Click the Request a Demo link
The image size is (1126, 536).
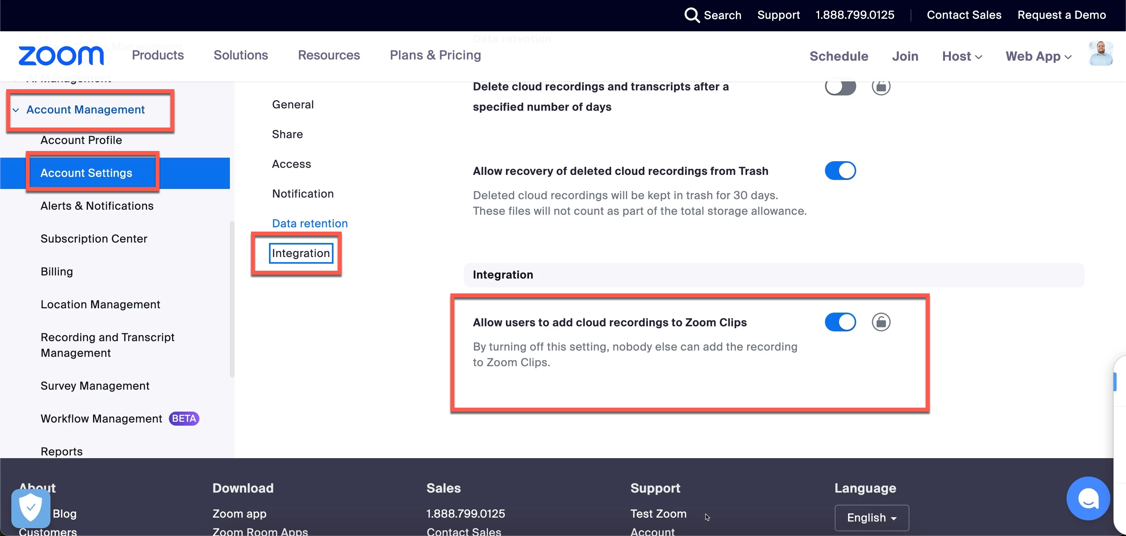pyautogui.click(x=1061, y=15)
